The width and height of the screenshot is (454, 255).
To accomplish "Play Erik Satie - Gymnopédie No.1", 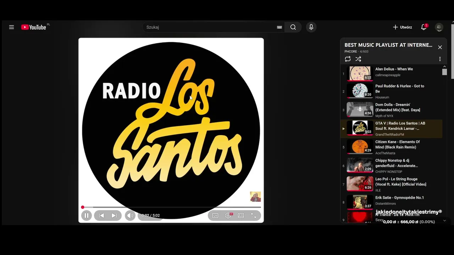I will 399,198.
